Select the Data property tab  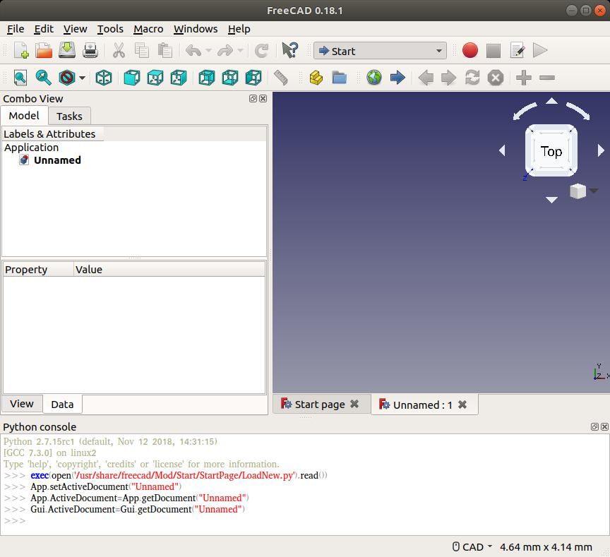click(x=62, y=404)
